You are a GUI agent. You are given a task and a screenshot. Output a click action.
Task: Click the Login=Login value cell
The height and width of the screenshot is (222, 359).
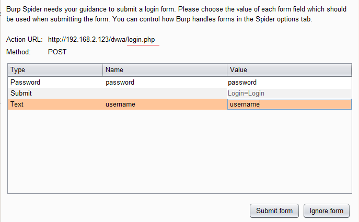289,93
